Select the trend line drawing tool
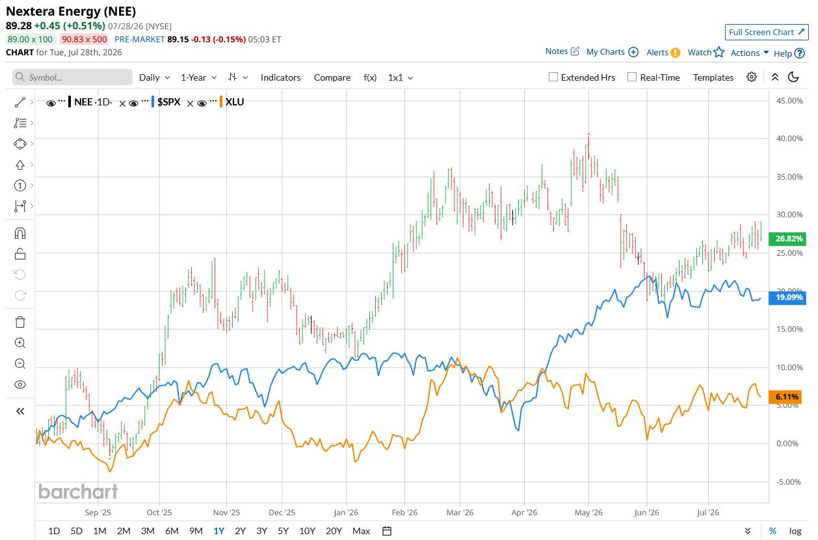The width and height of the screenshot is (818, 540). (20, 102)
